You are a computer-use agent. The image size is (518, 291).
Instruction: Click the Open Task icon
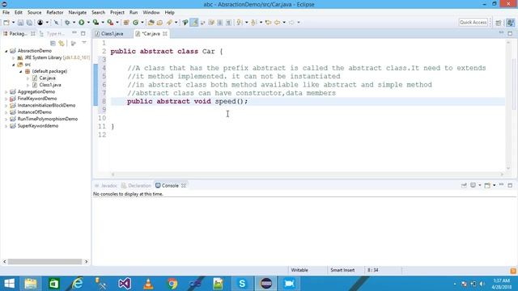coord(160,23)
